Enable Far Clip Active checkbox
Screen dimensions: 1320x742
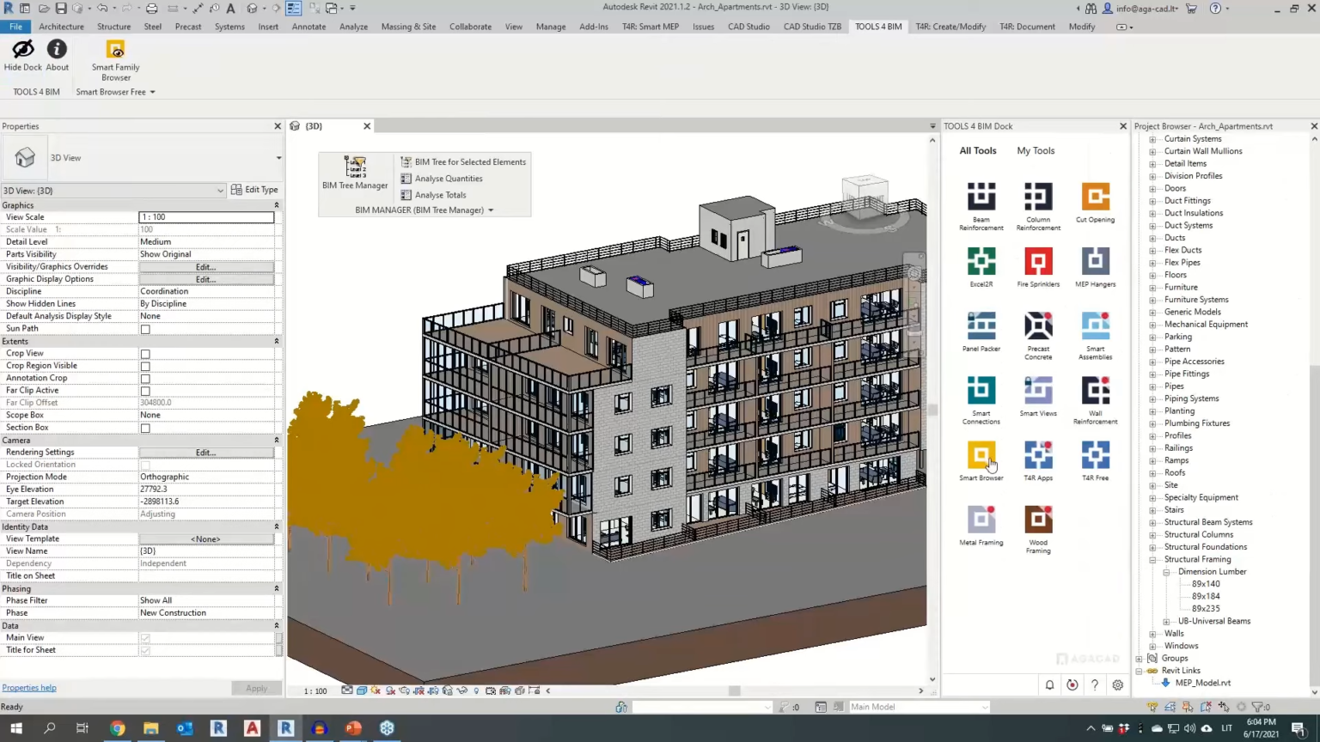point(145,391)
